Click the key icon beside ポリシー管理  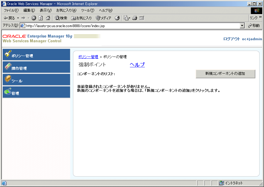click(x=8, y=54)
